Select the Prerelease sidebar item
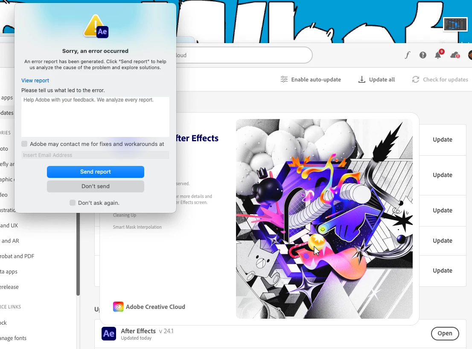Screen dimensions: 472x349 coord(9,287)
